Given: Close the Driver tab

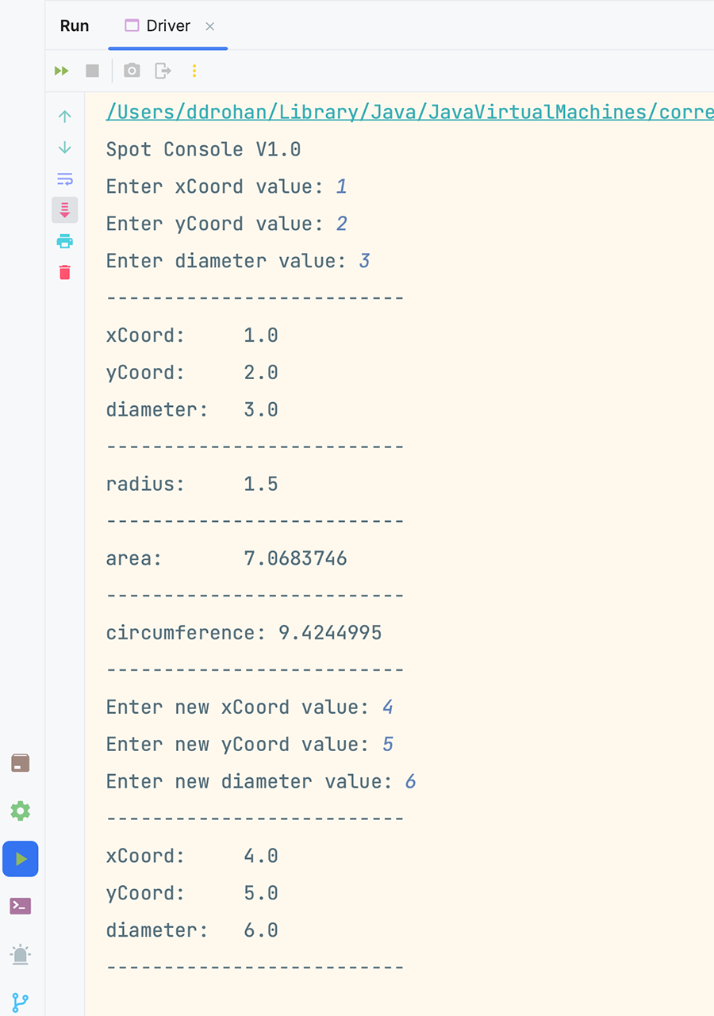Looking at the screenshot, I should tap(210, 26).
